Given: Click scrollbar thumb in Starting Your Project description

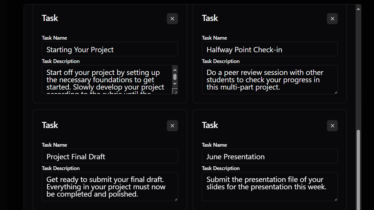Looking at the screenshot, I should pos(175,77).
